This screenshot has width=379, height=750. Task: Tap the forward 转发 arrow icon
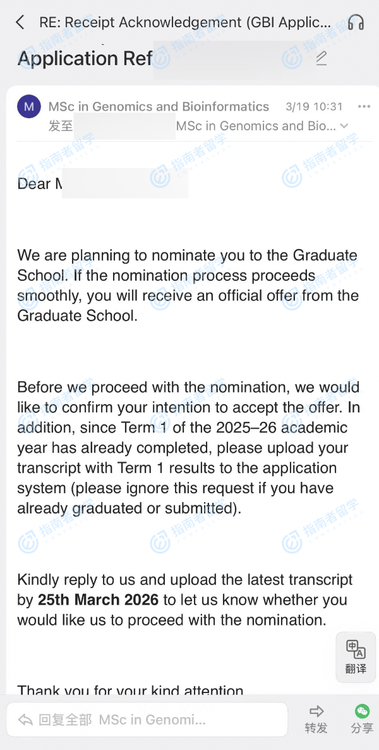coord(316,711)
